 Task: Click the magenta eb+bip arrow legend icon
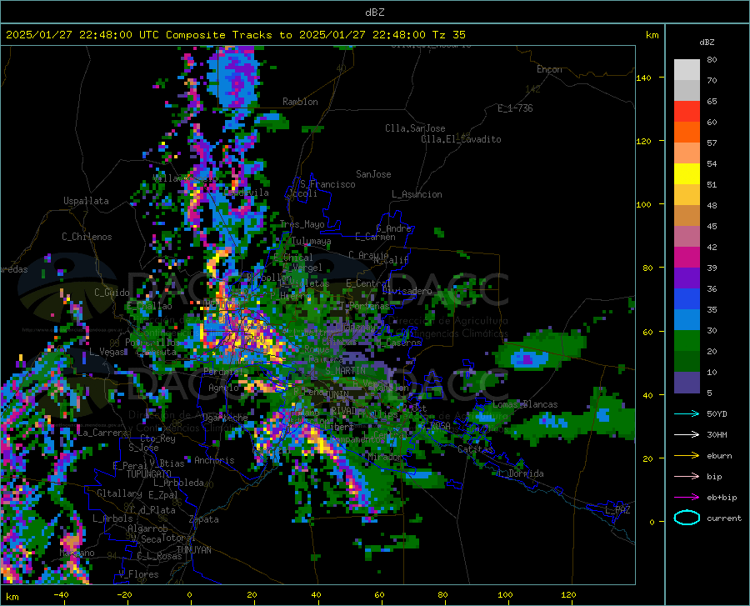click(x=687, y=498)
